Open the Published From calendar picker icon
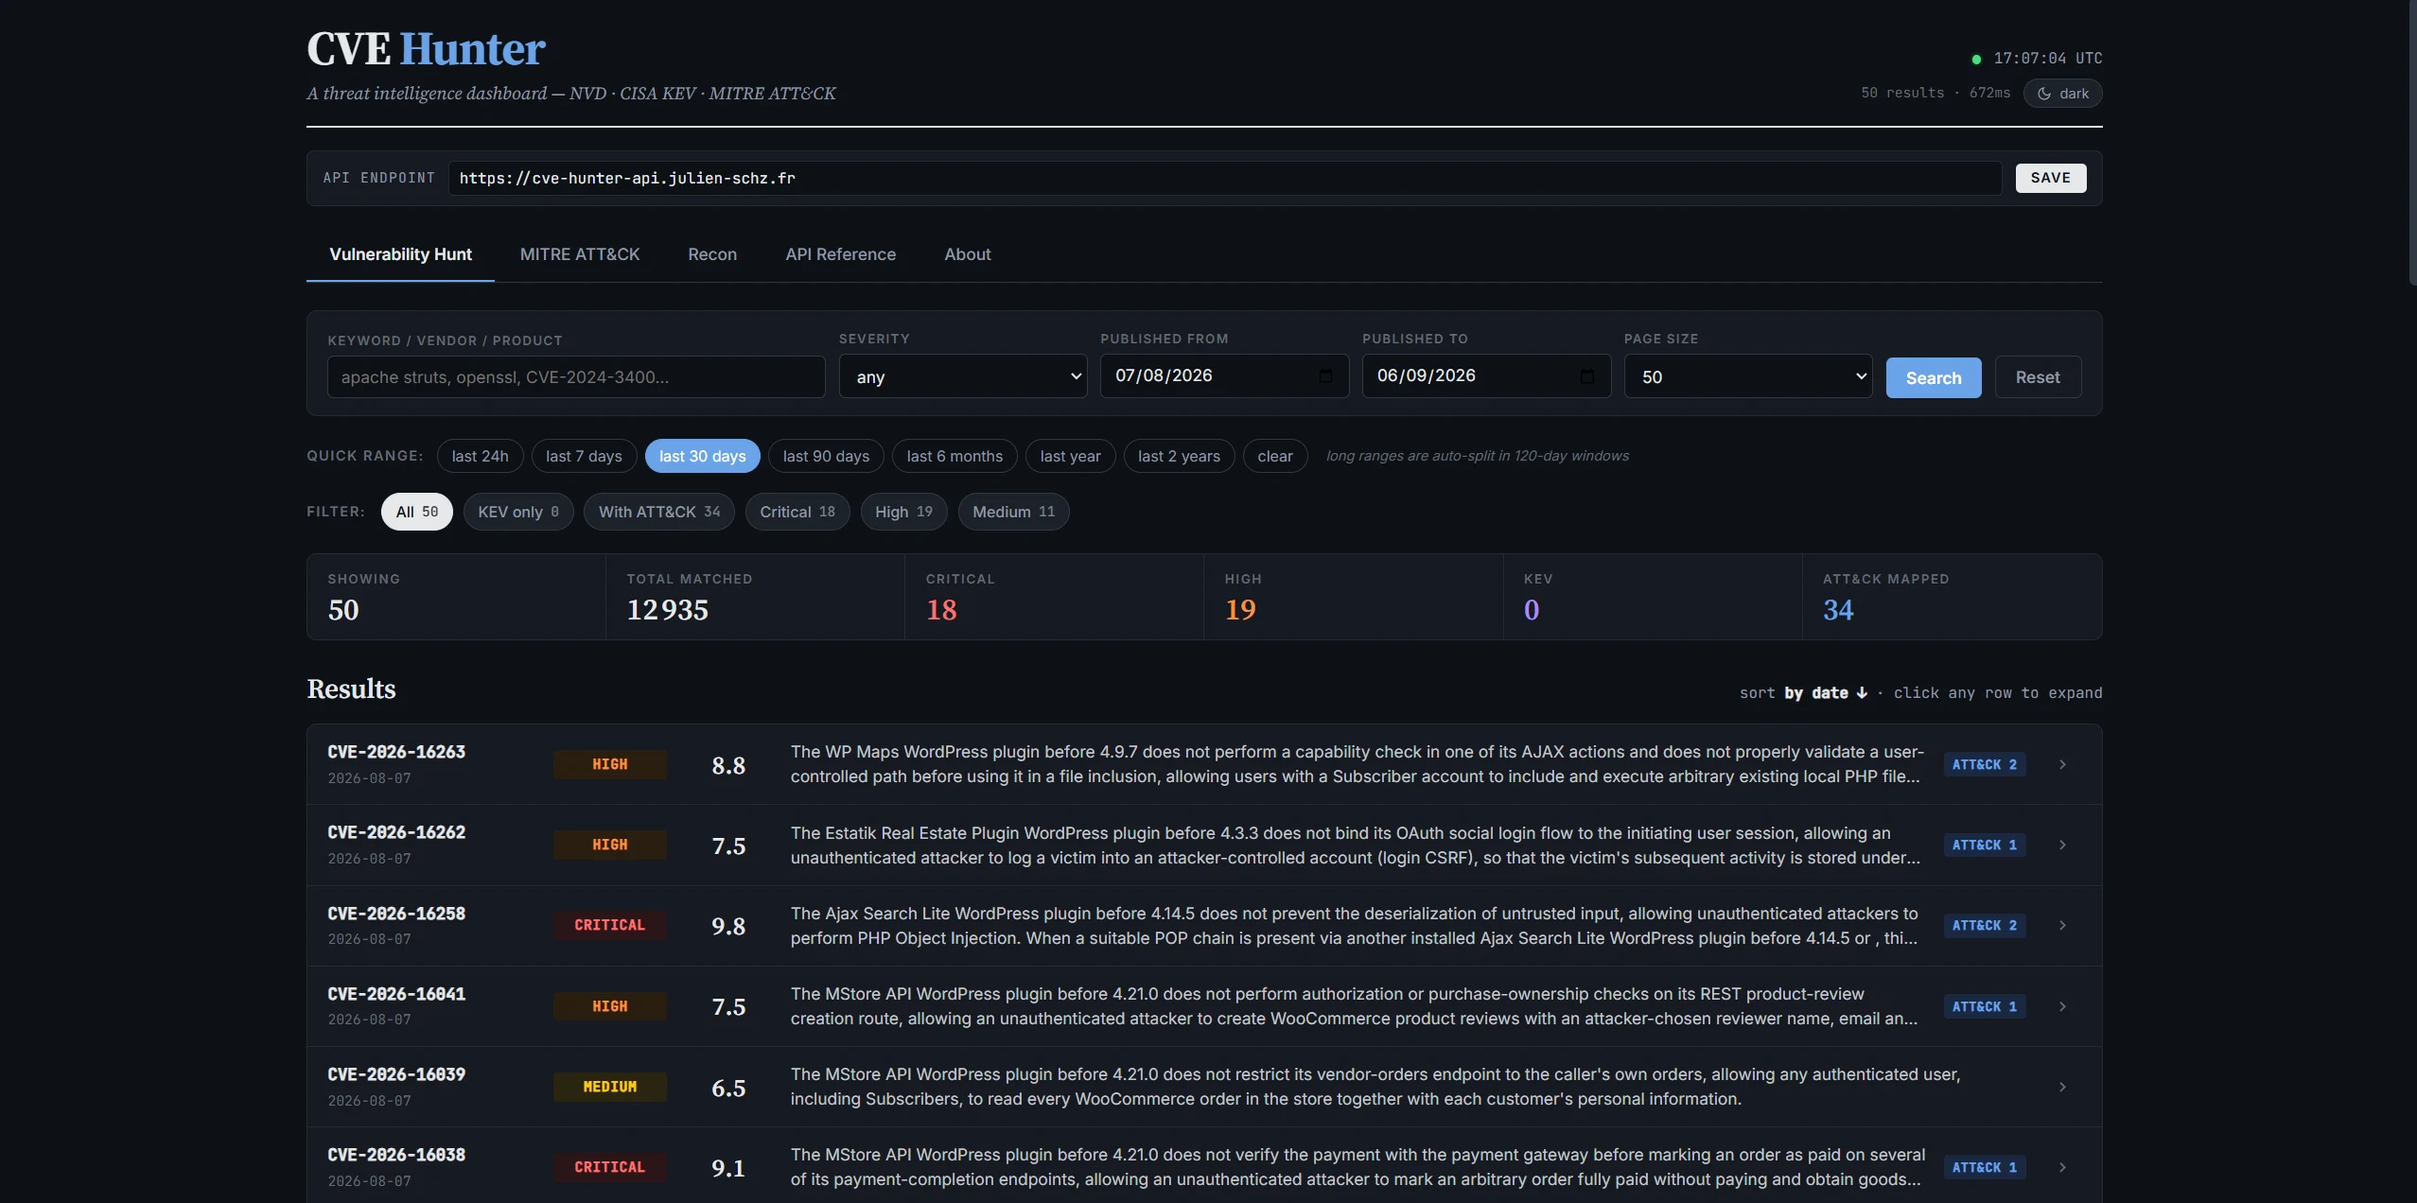The height and width of the screenshot is (1203, 2417). [1325, 375]
